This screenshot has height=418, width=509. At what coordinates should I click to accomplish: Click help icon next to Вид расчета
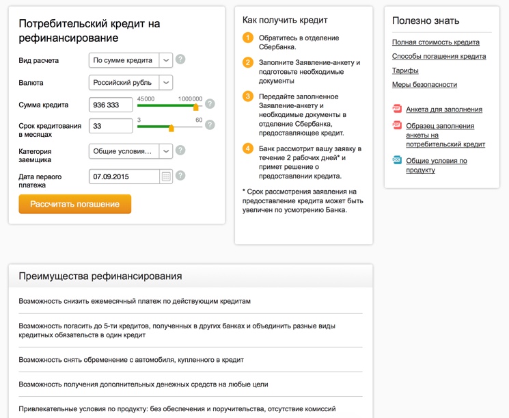click(x=180, y=60)
